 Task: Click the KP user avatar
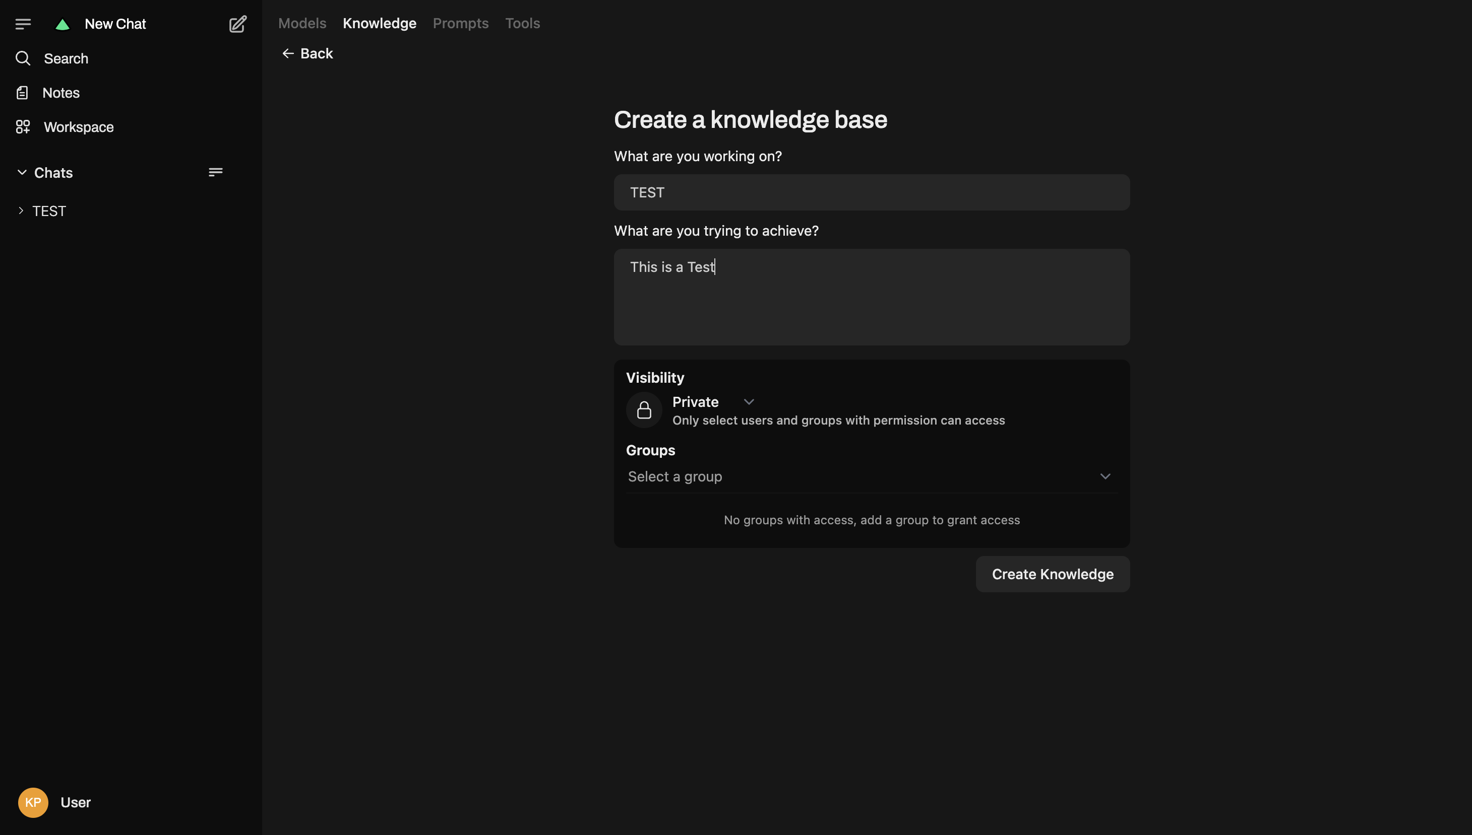point(33,802)
